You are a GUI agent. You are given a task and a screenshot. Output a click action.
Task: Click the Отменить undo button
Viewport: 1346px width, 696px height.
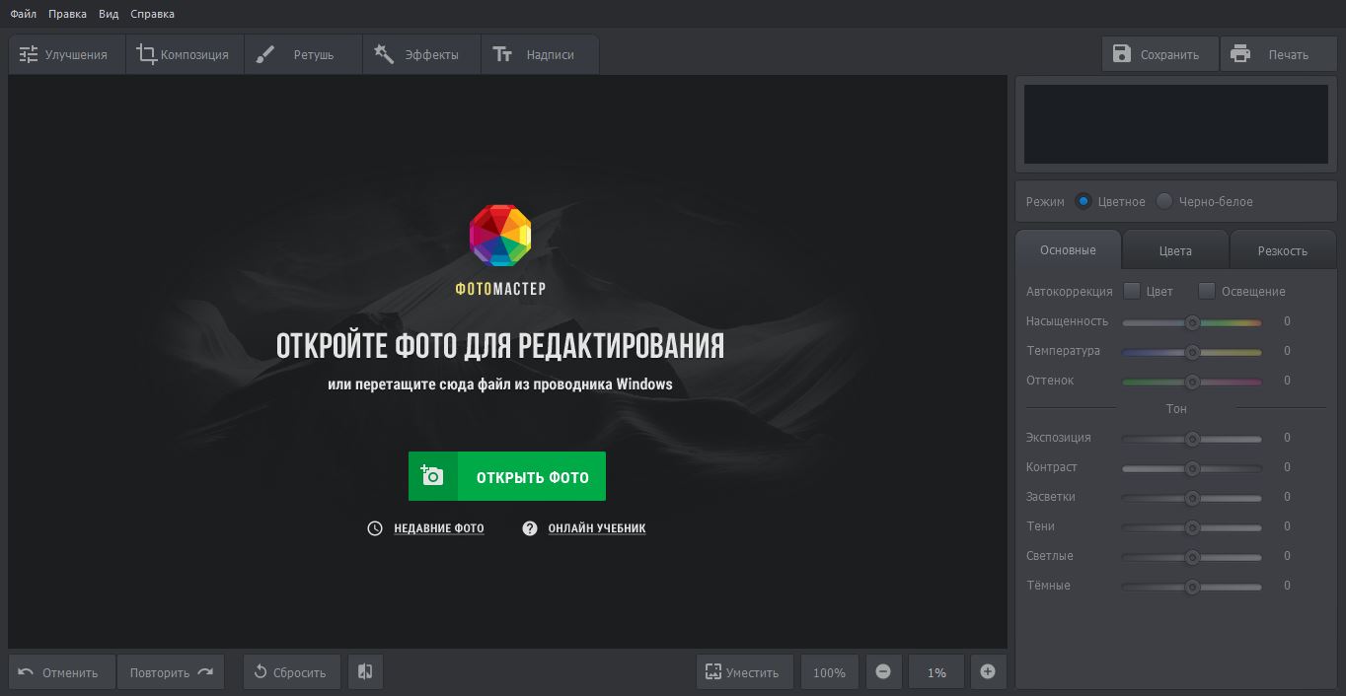point(61,672)
